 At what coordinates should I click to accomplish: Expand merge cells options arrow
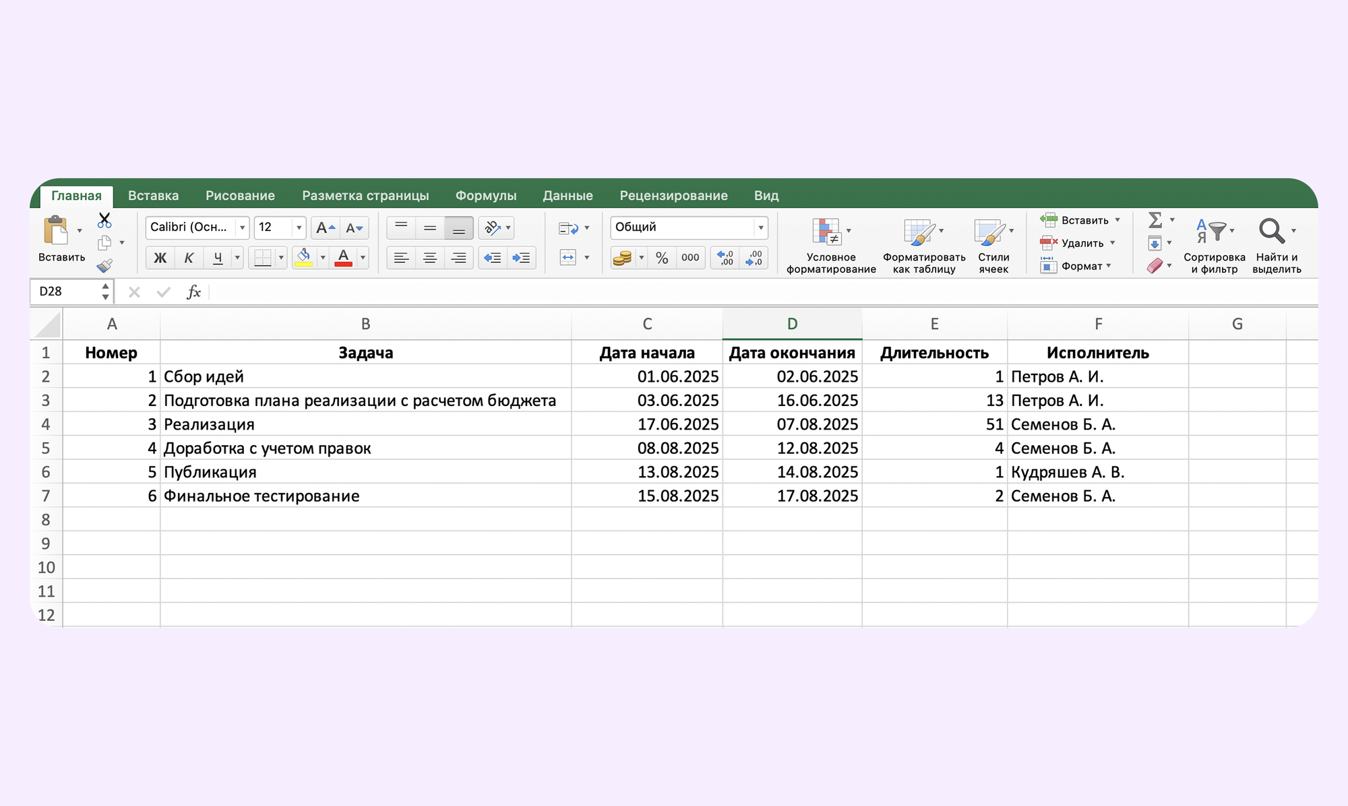[587, 258]
